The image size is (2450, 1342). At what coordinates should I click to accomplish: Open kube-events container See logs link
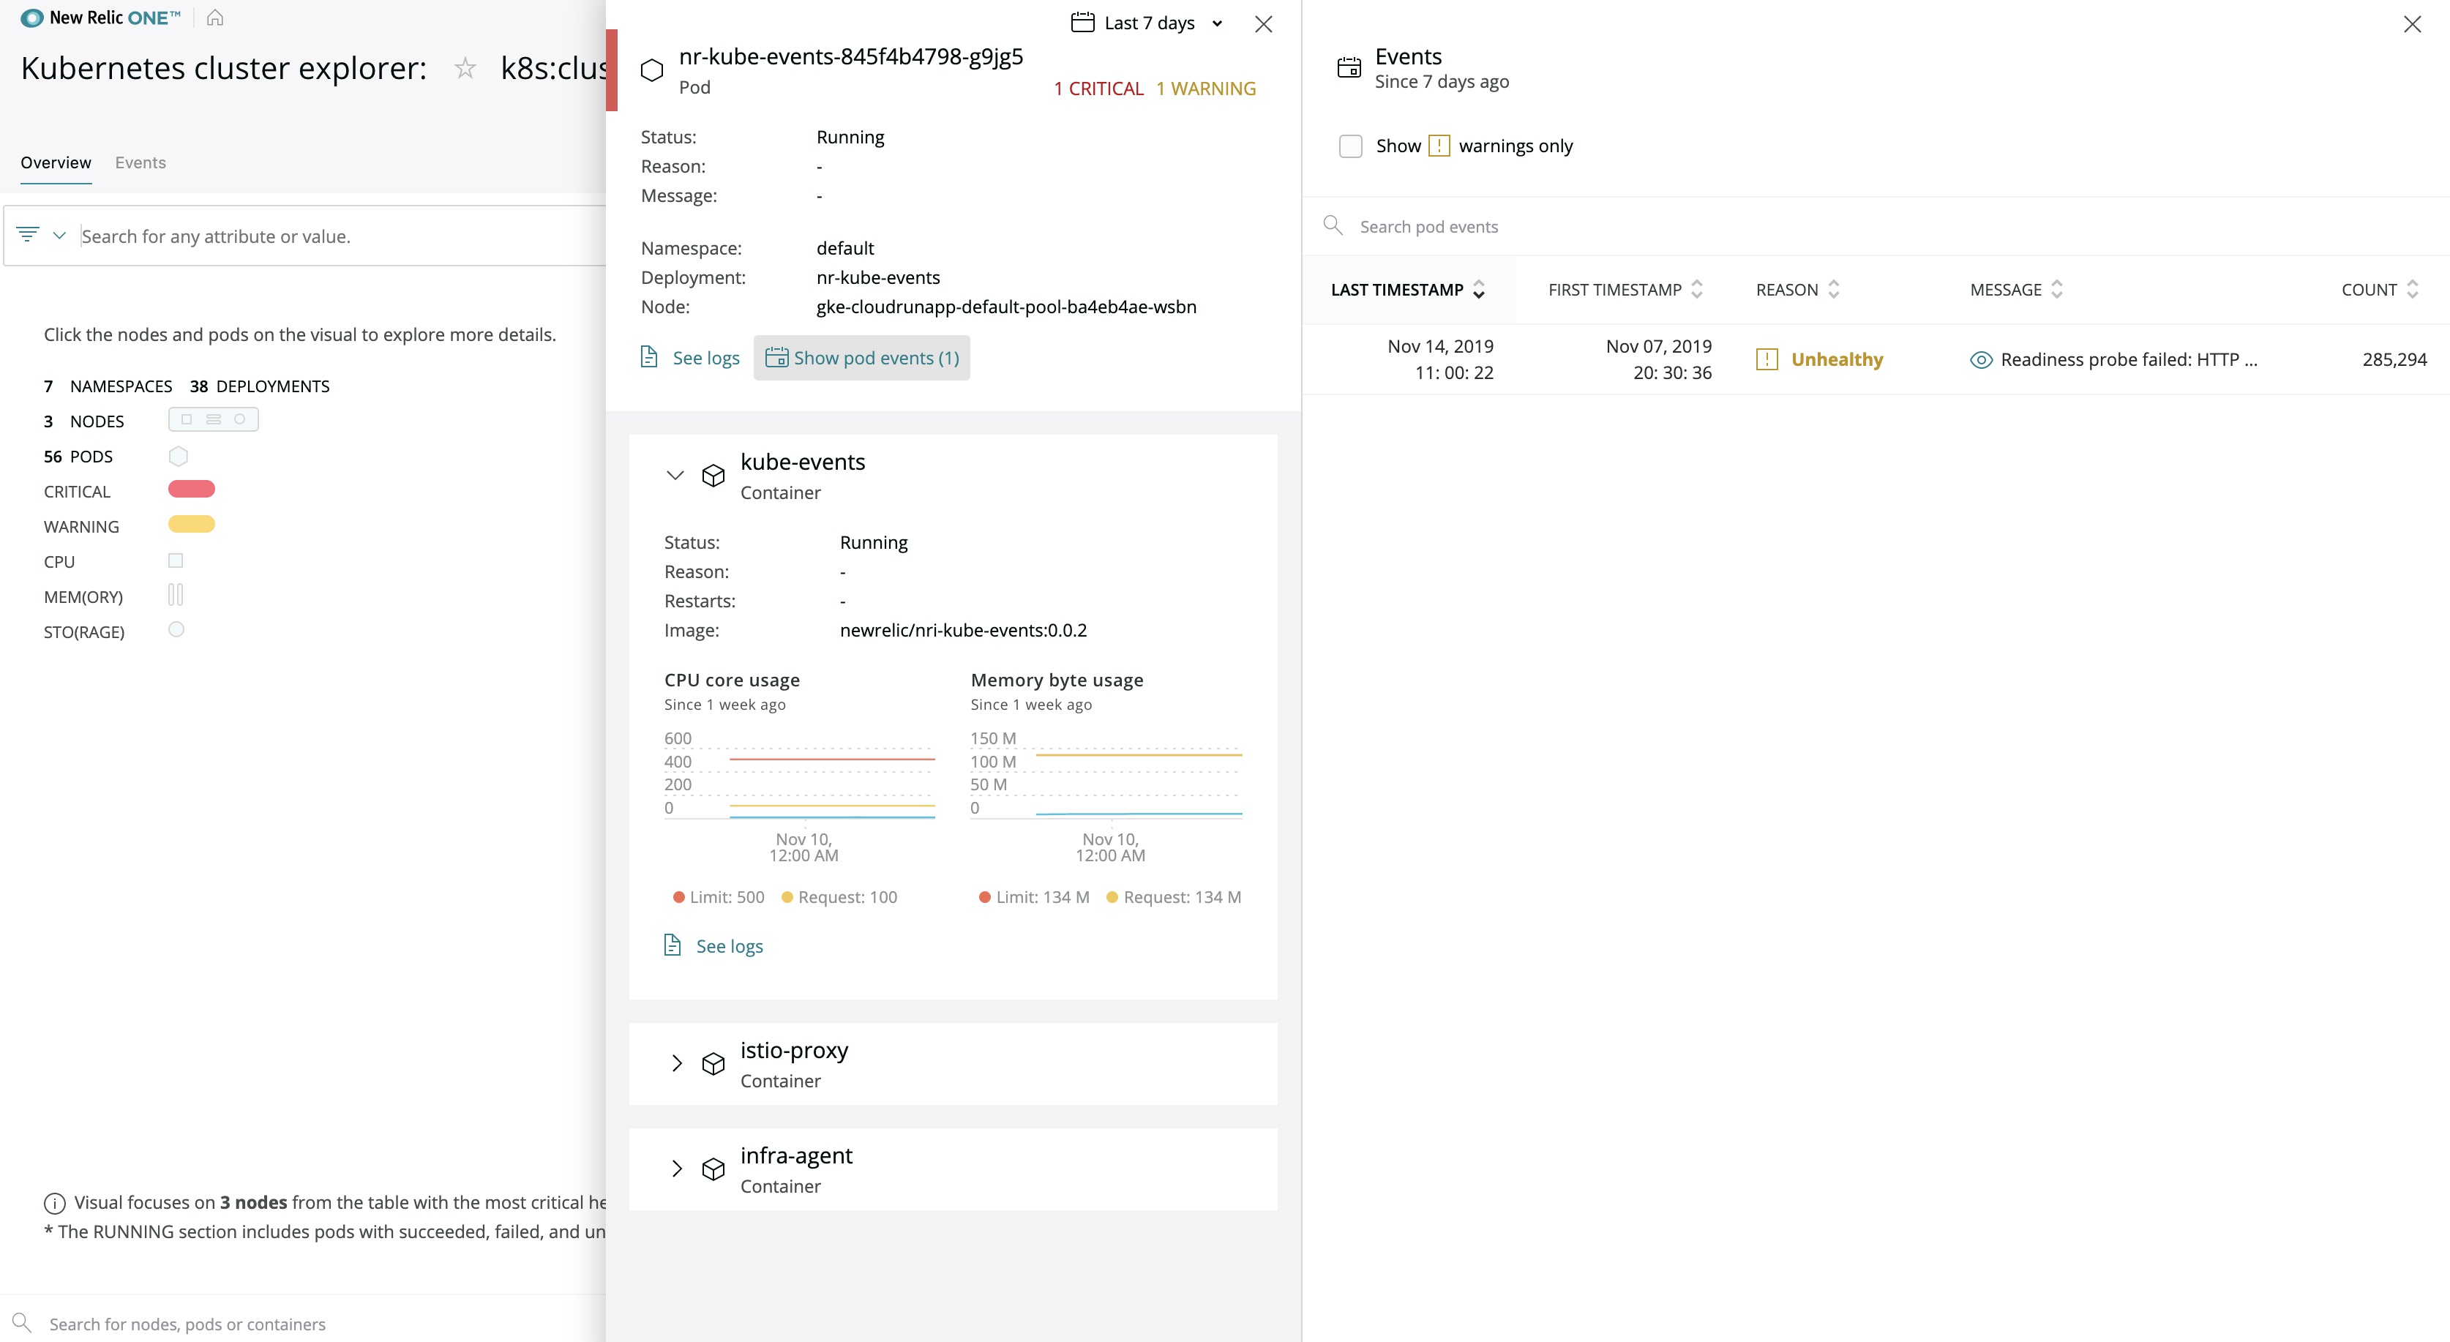tap(730, 946)
